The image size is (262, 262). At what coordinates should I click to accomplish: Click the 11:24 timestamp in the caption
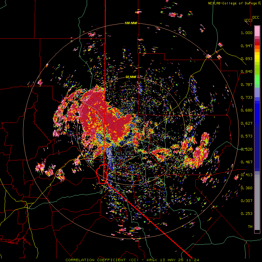pos(192,260)
